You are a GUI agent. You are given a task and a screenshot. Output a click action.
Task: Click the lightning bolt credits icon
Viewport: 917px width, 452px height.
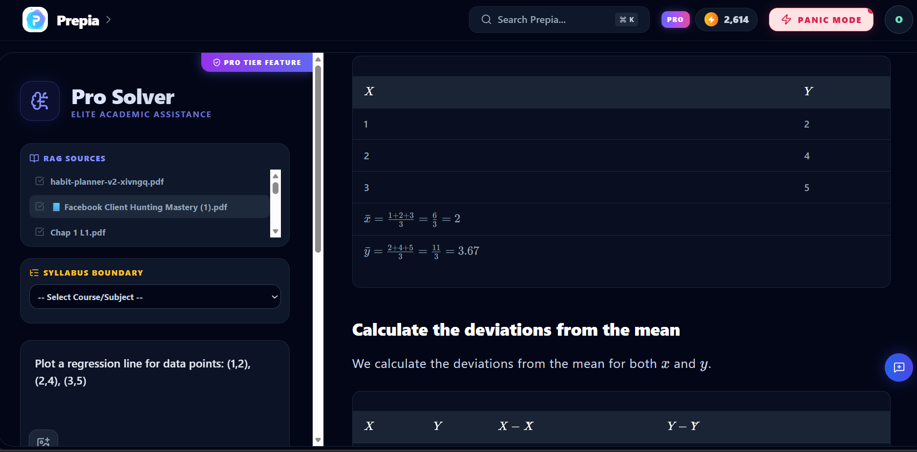pos(711,20)
